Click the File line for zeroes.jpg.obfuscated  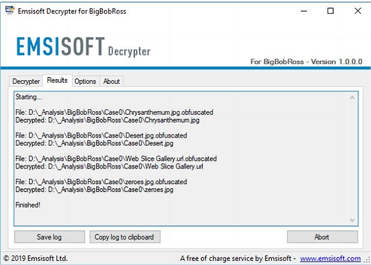[101, 182]
